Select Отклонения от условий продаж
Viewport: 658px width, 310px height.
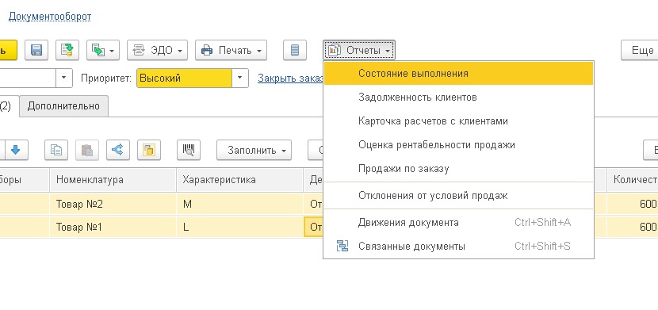(x=458, y=196)
